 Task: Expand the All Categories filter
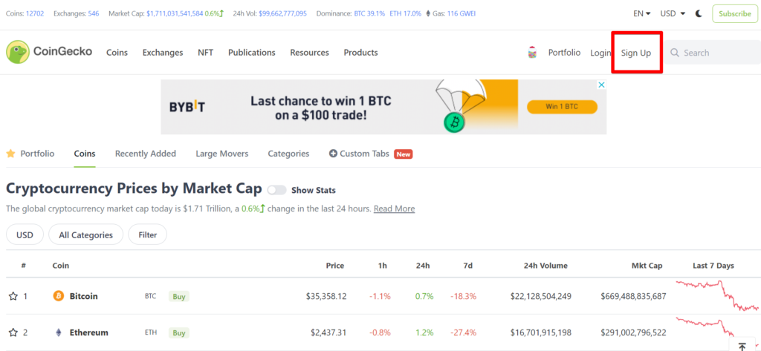85,234
